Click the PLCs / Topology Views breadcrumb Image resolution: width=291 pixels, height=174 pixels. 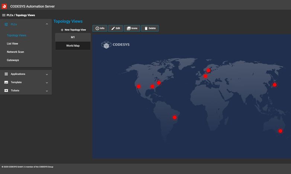(x=21, y=15)
